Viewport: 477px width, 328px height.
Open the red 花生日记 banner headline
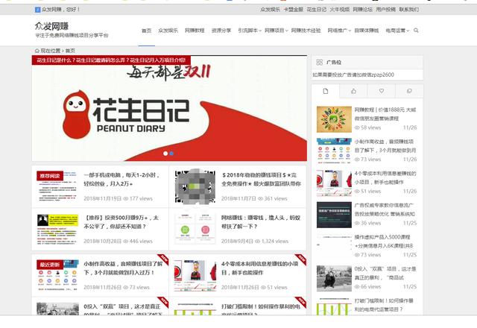click(111, 60)
